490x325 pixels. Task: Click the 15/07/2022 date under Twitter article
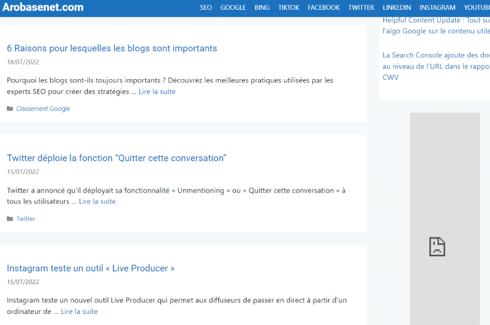pyautogui.click(x=23, y=172)
